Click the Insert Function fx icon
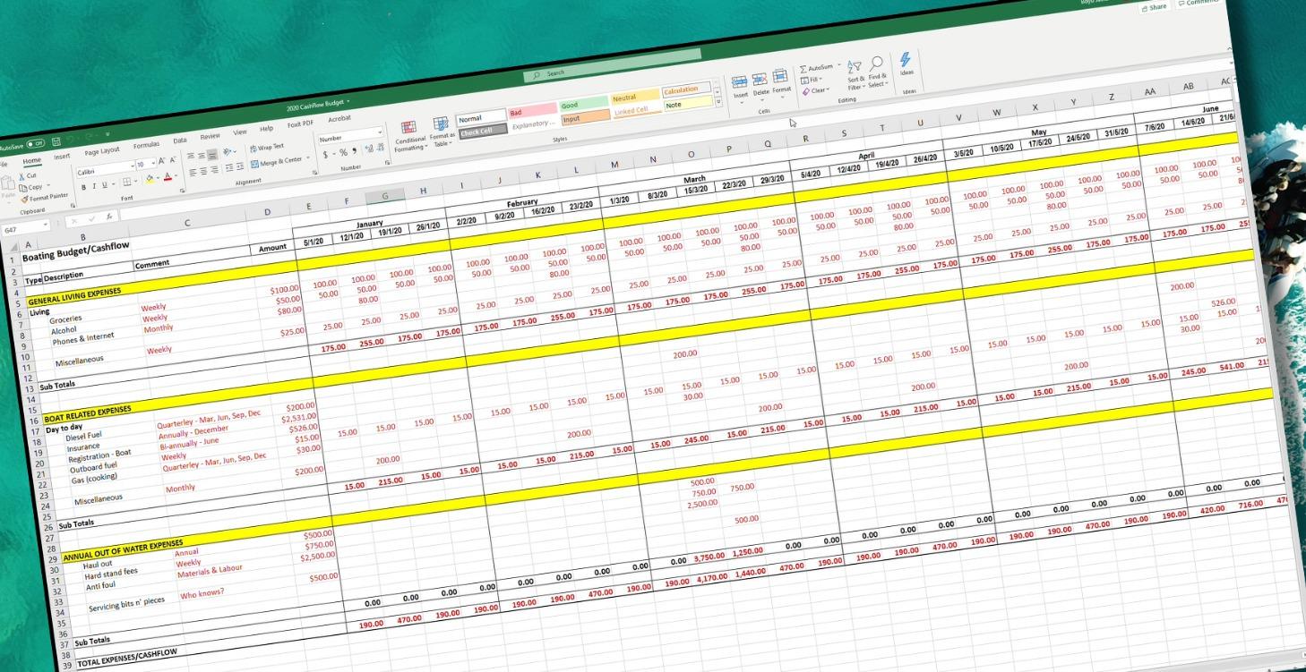The height and width of the screenshot is (672, 1306). click(x=109, y=217)
